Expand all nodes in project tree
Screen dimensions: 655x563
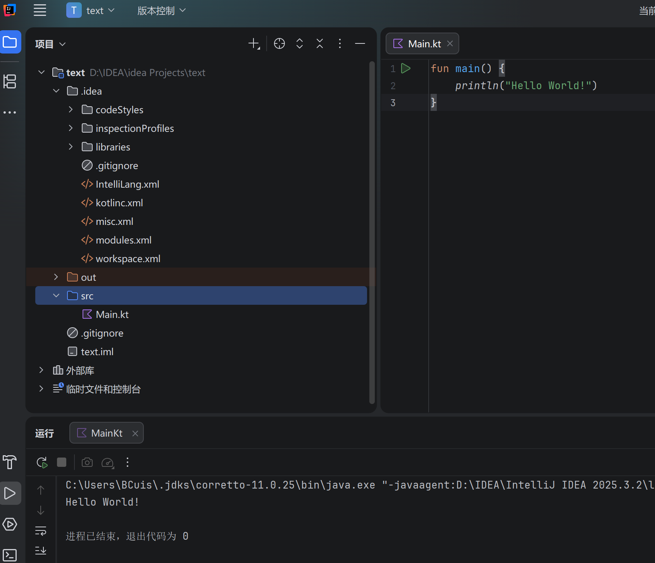300,43
